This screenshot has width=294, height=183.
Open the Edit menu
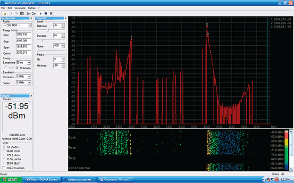click(10, 8)
